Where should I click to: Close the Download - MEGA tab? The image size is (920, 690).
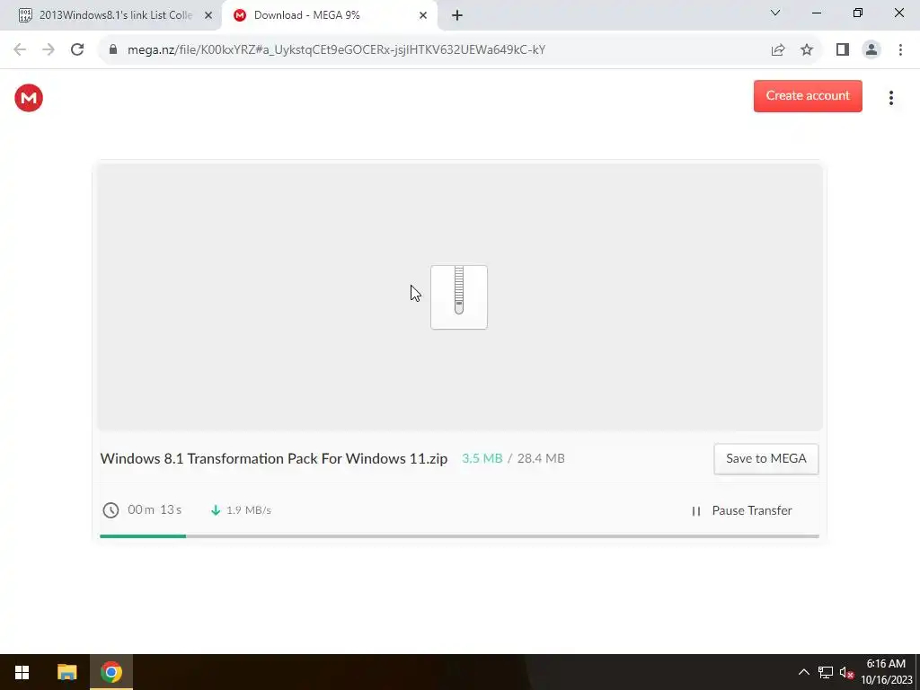423,15
